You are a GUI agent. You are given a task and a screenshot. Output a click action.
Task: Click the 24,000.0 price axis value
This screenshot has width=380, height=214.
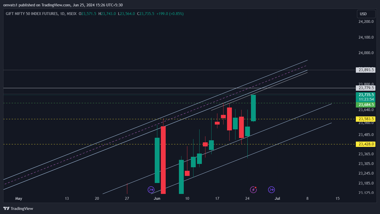(366, 53)
